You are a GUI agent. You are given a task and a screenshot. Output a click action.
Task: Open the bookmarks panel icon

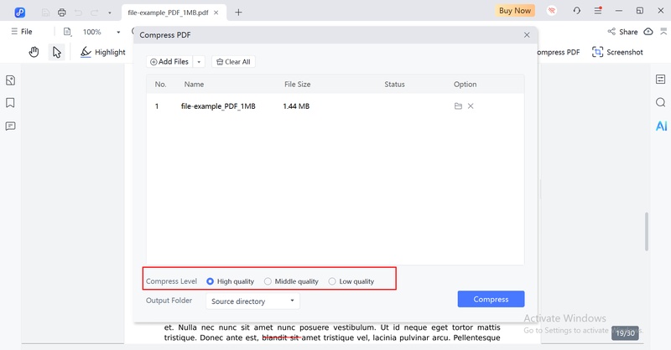point(10,103)
